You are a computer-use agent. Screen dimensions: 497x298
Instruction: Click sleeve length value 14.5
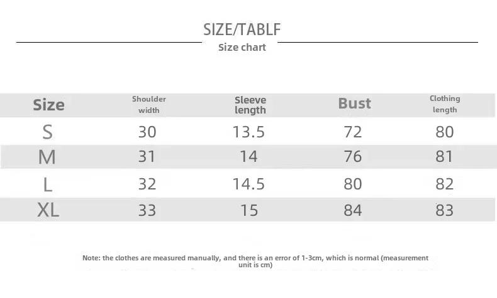pyautogui.click(x=248, y=184)
